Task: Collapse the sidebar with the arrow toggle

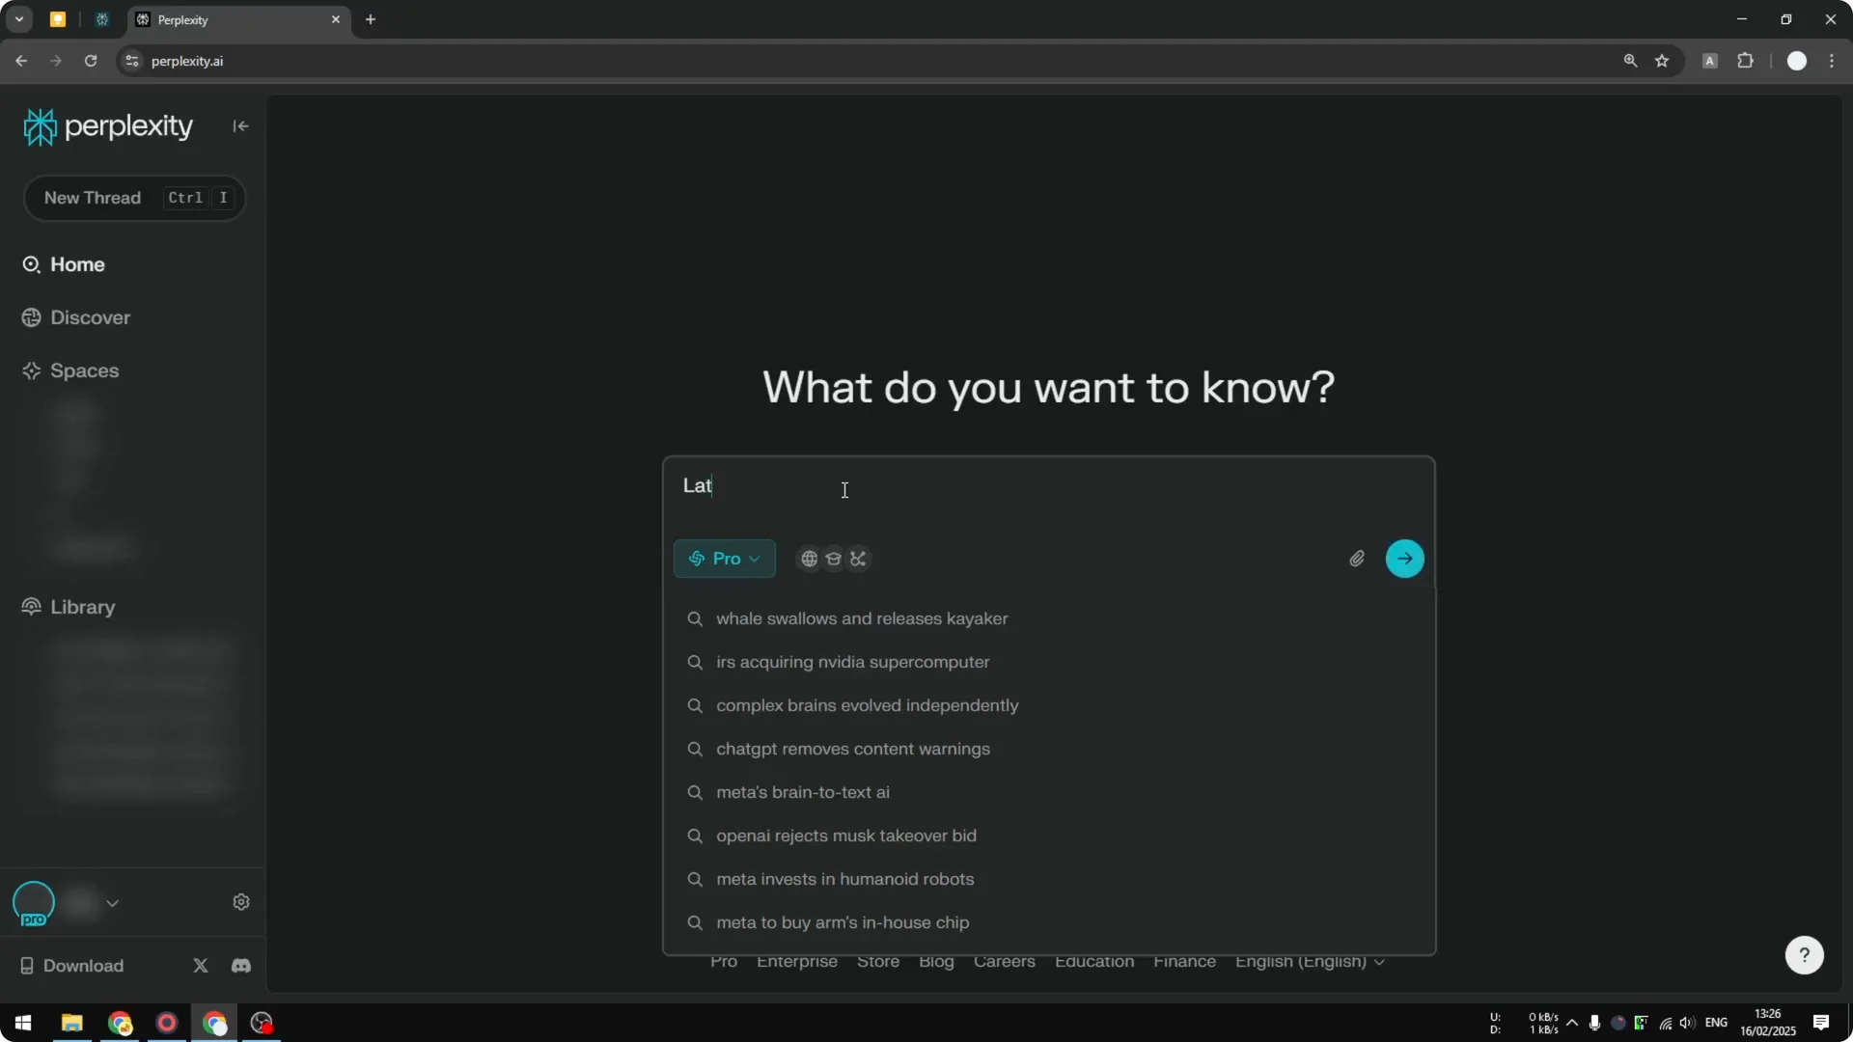Action: (239, 125)
